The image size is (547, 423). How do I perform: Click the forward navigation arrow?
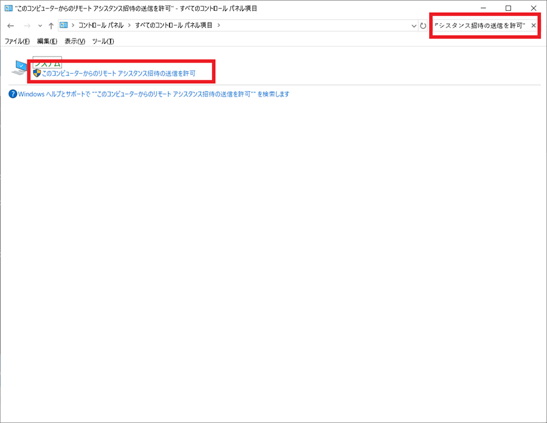[27, 26]
